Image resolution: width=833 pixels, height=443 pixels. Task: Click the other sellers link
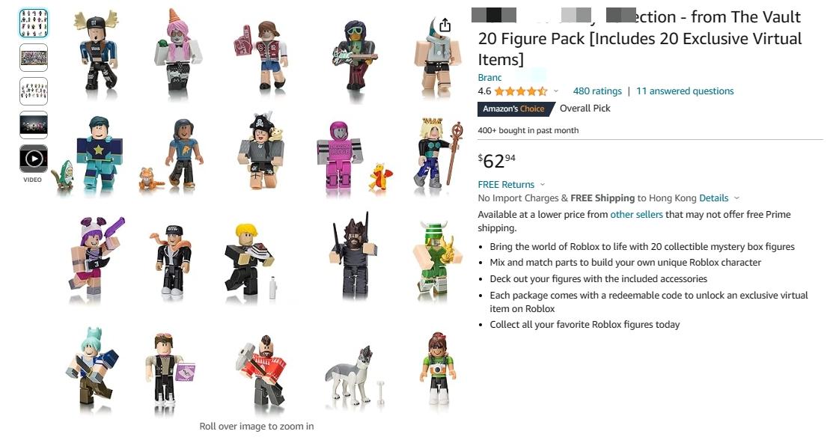click(x=636, y=215)
